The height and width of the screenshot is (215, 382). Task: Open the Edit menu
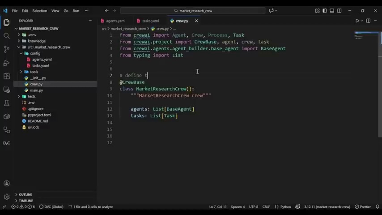pyautogui.click(x=25, y=11)
